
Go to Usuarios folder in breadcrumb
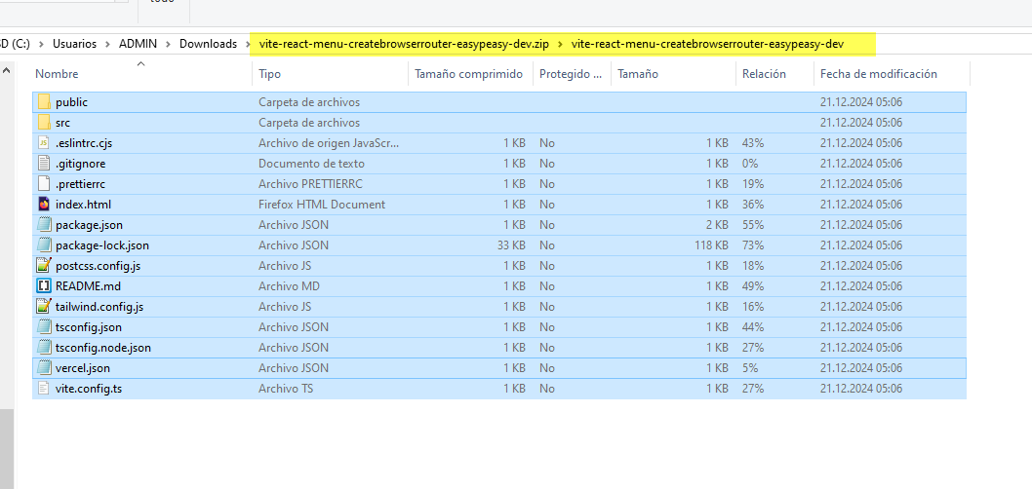[x=75, y=44]
